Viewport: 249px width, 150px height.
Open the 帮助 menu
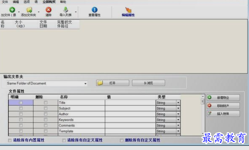click(x=63, y=2)
